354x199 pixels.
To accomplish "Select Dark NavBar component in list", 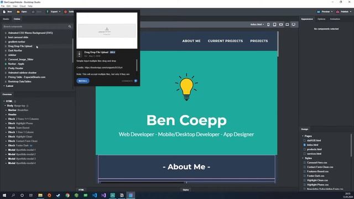I will pos(15,50).
